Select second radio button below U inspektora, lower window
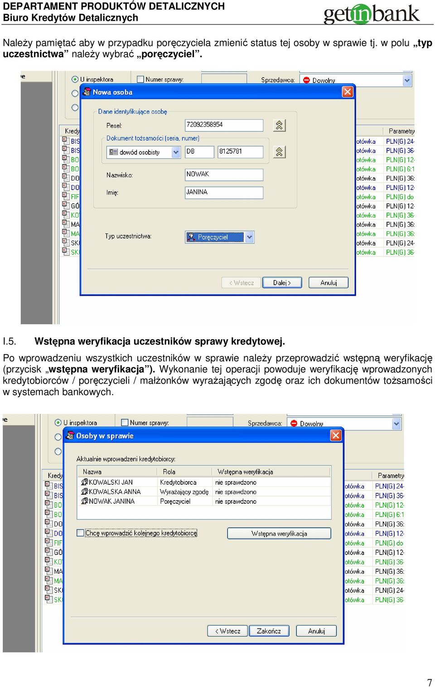 [58, 437]
